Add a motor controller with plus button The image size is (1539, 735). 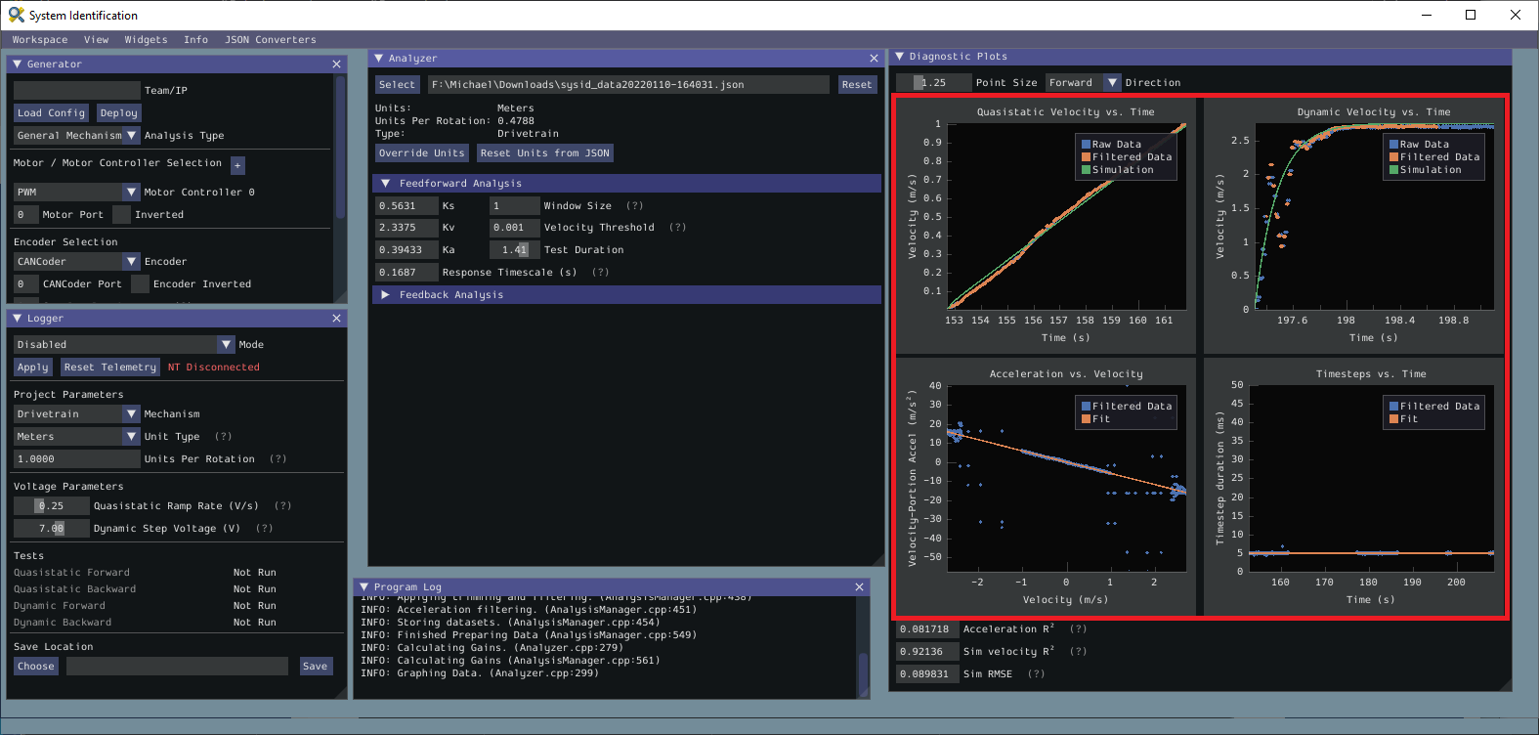[237, 165]
